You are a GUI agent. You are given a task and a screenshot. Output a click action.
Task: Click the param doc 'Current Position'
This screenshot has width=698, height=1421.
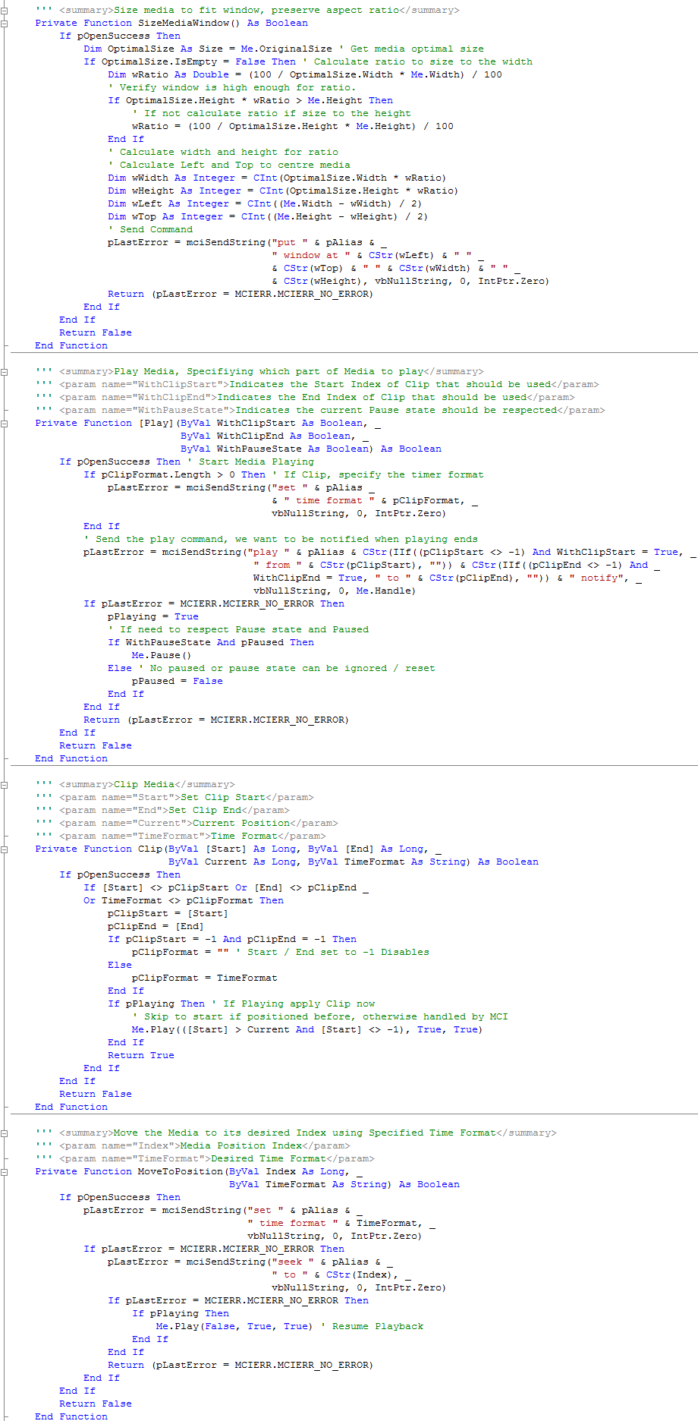point(241,824)
